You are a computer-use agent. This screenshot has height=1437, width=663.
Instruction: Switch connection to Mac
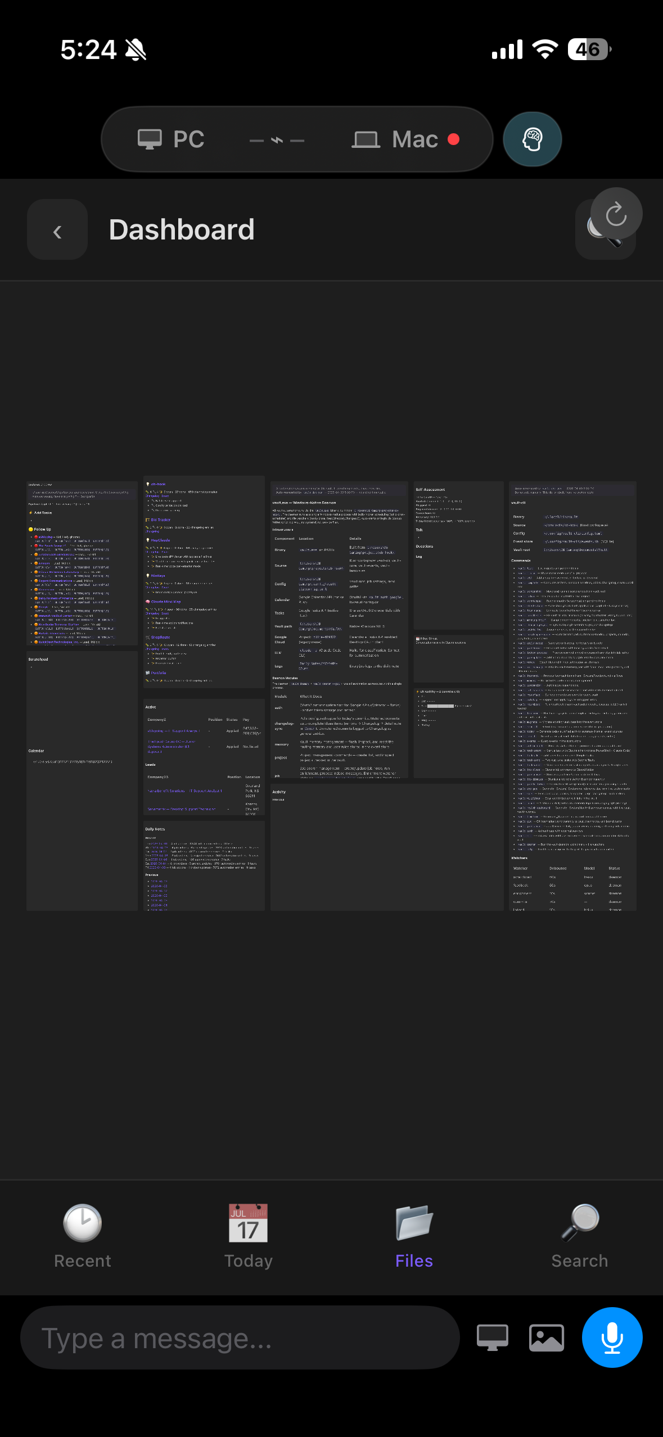tap(405, 139)
